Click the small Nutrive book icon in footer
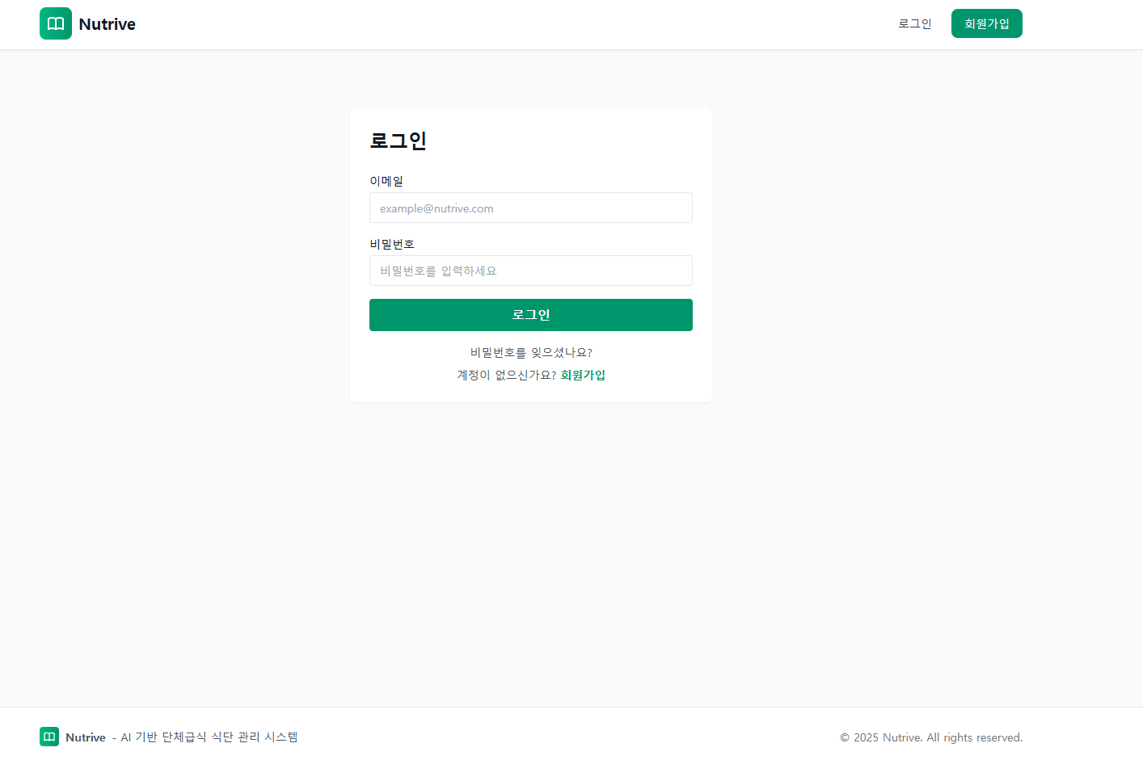This screenshot has width=1143, height=760. [x=49, y=737]
